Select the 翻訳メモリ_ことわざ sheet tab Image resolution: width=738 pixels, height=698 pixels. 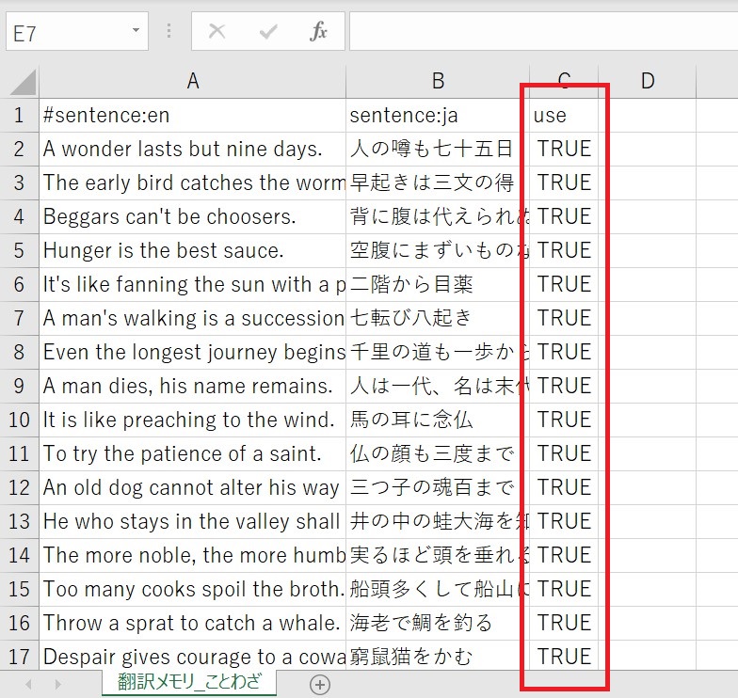189,683
